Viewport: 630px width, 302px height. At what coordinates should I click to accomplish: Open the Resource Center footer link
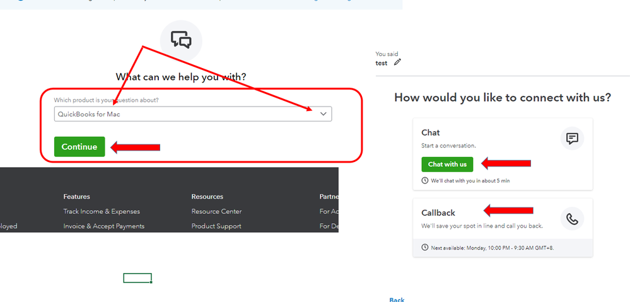tap(216, 211)
